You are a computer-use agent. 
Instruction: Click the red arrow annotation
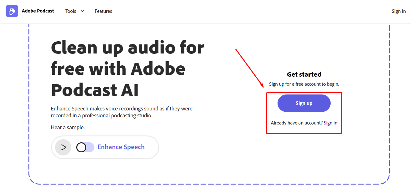pyautogui.click(x=250, y=68)
